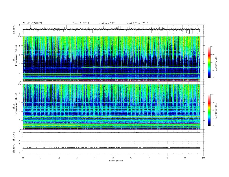Click the ch.4 pulse trace panel
The width and height of the screenshot is (229, 177).
point(114,148)
